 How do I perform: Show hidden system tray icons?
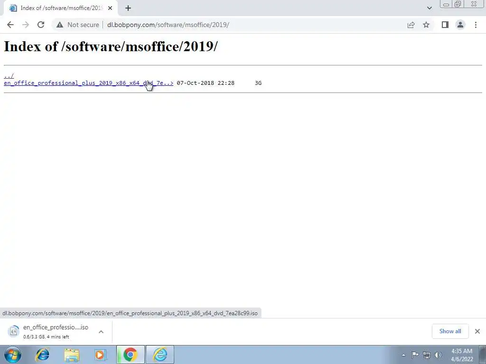[x=403, y=355]
